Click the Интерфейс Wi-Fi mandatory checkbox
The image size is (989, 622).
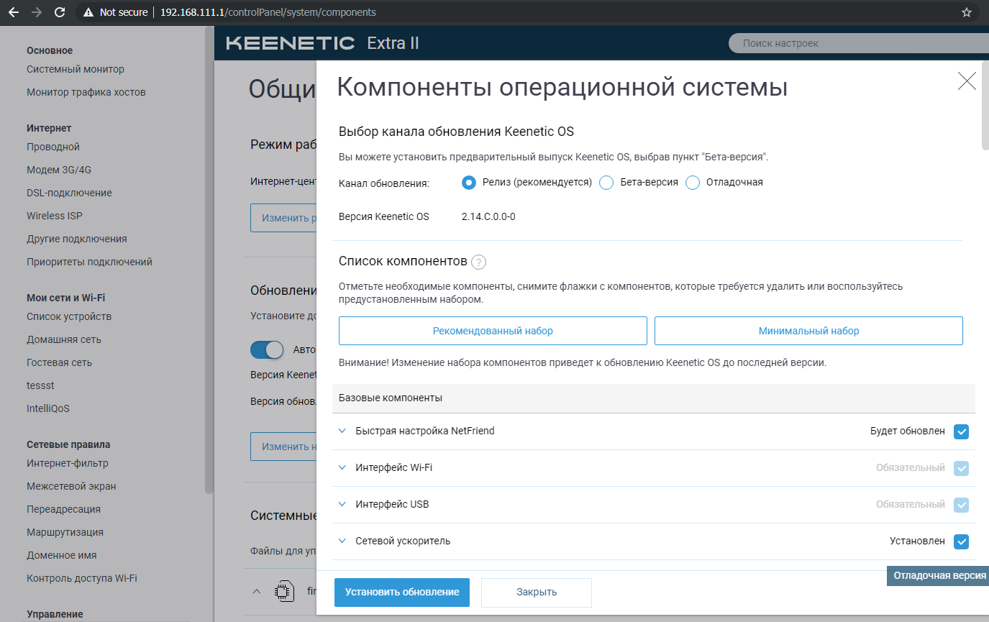click(x=961, y=468)
